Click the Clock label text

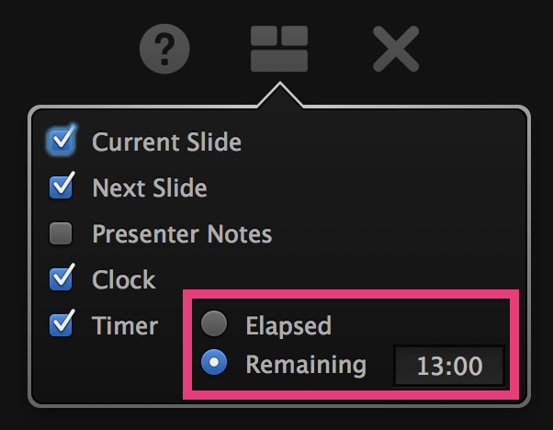[x=123, y=279]
